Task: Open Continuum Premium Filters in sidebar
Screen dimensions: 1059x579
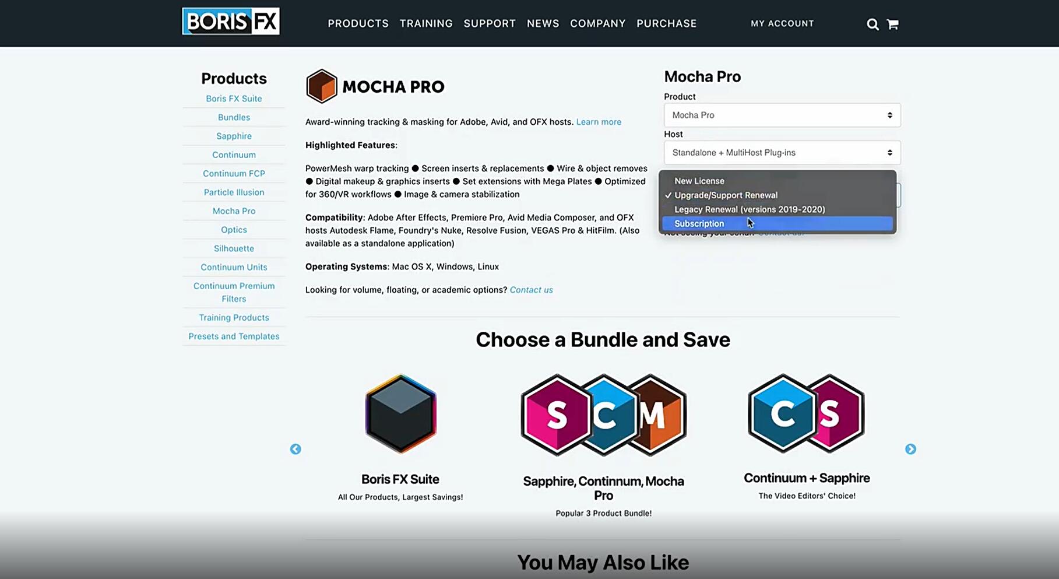Action: pyautogui.click(x=234, y=292)
